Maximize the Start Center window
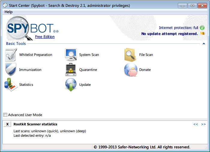This screenshot has height=152, width=210. click(x=192, y=6)
